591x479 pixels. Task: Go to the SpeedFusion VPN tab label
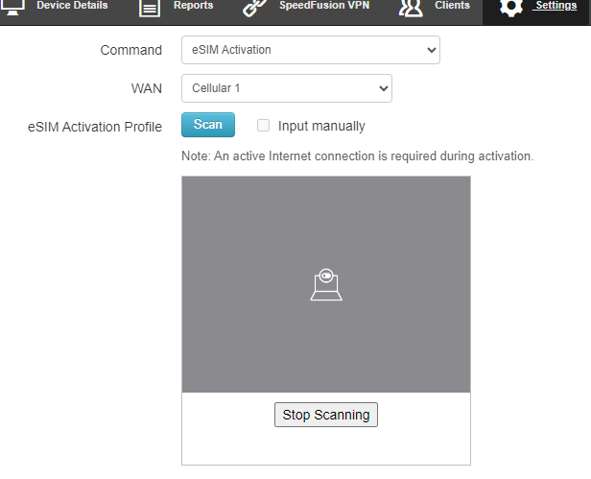point(324,6)
